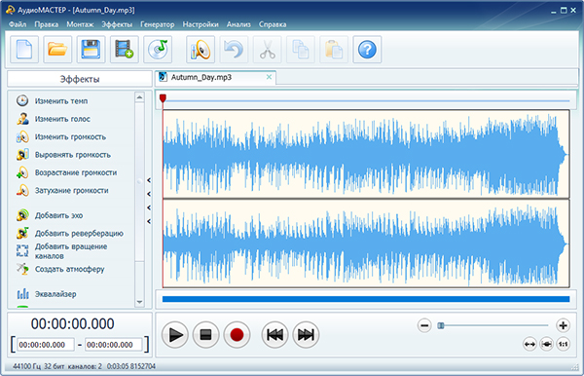Open the Монтаж menu
Viewport: 584px width, 376px height.
click(80, 24)
